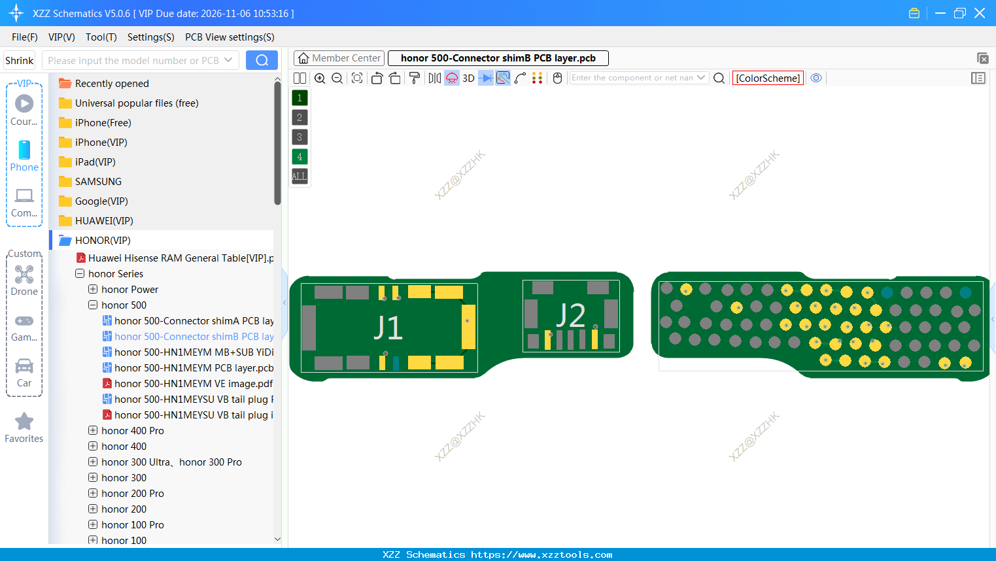The image size is (996, 561).
Task: Expand the honor 400 Pro node
Action: pyautogui.click(x=93, y=431)
